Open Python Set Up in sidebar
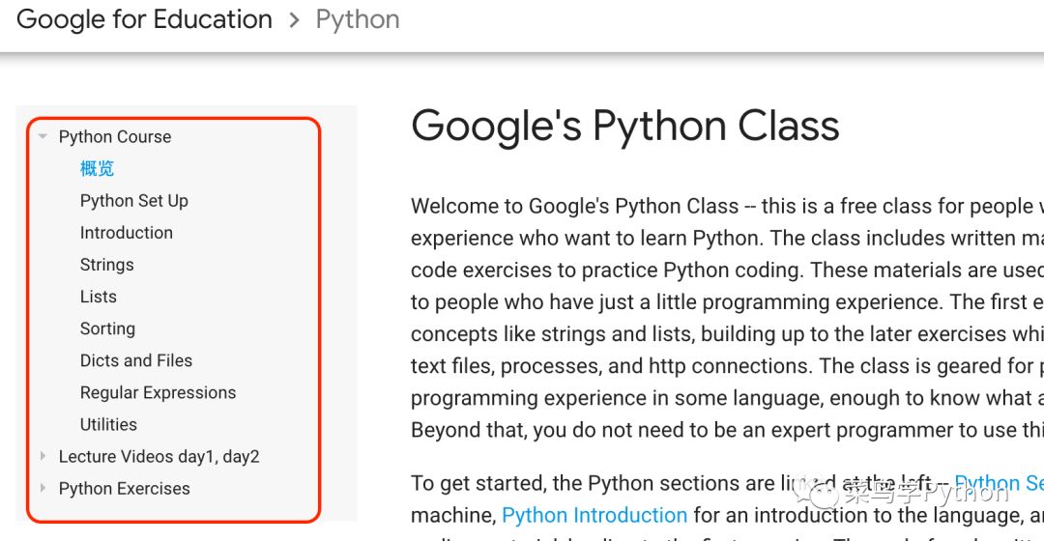The image size is (1044, 541). (133, 201)
